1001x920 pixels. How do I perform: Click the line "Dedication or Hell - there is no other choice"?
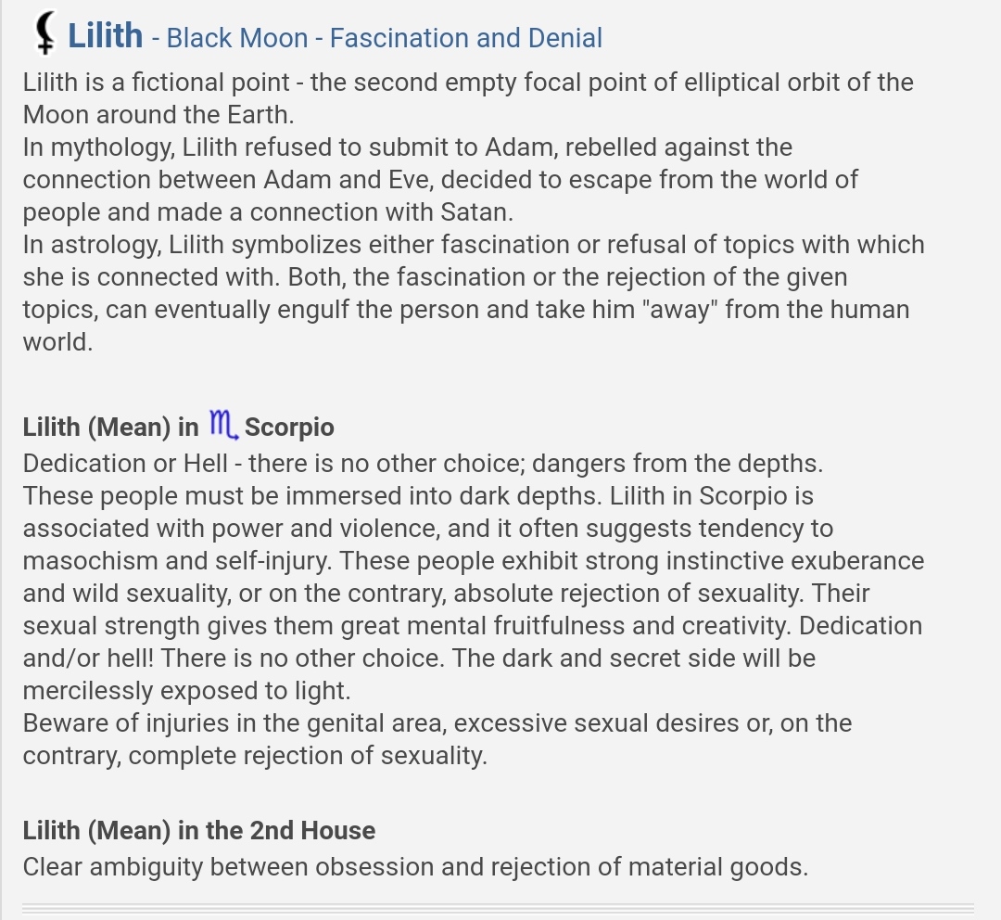pos(424,463)
